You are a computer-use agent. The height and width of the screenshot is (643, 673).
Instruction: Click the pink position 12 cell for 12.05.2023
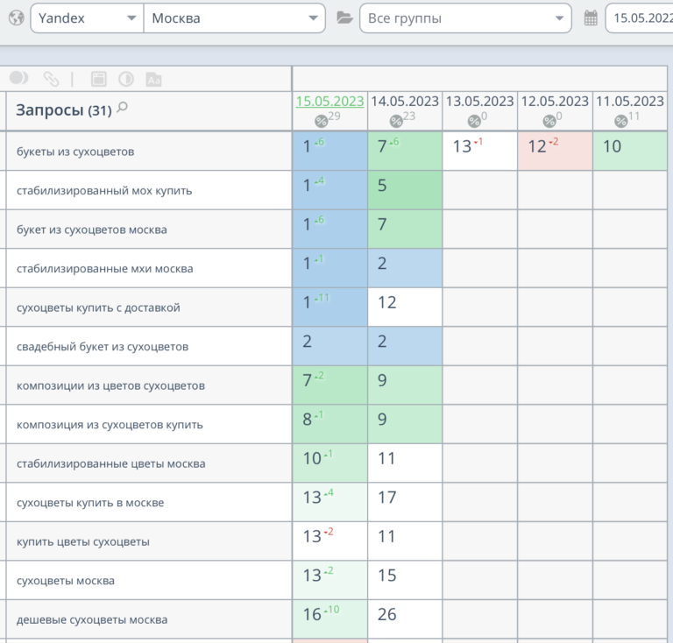tap(555, 147)
